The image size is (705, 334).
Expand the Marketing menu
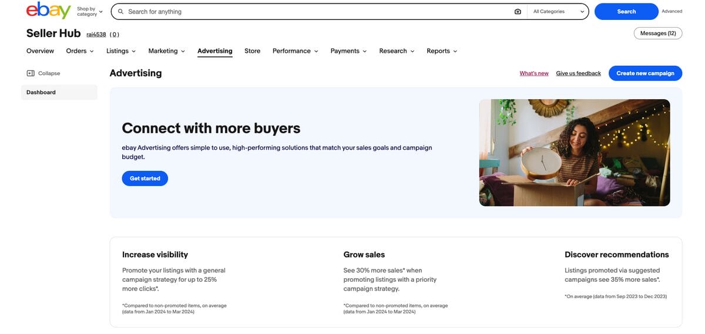tap(166, 51)
